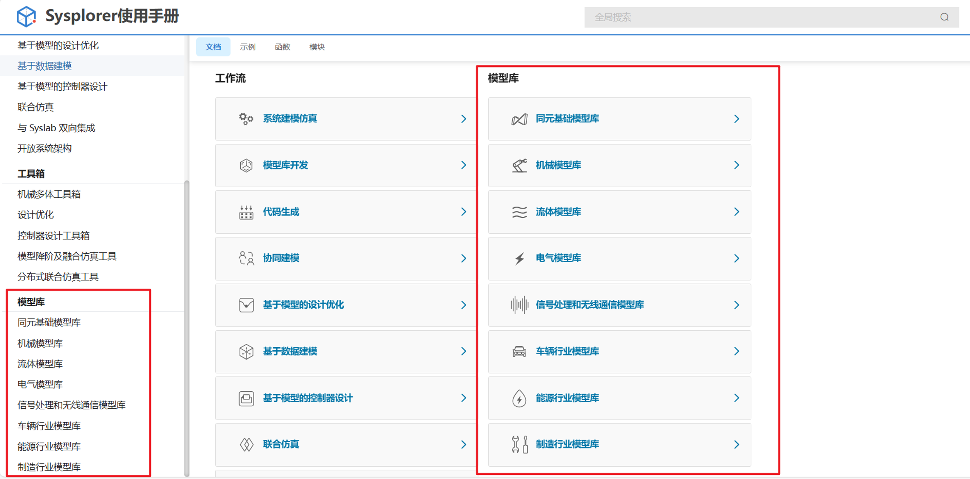The height and width of the screenshot is (479, 970).
Task: Click the Sysplorer cube logo icon
Action: pyautogui.click(x=26, y=17)
